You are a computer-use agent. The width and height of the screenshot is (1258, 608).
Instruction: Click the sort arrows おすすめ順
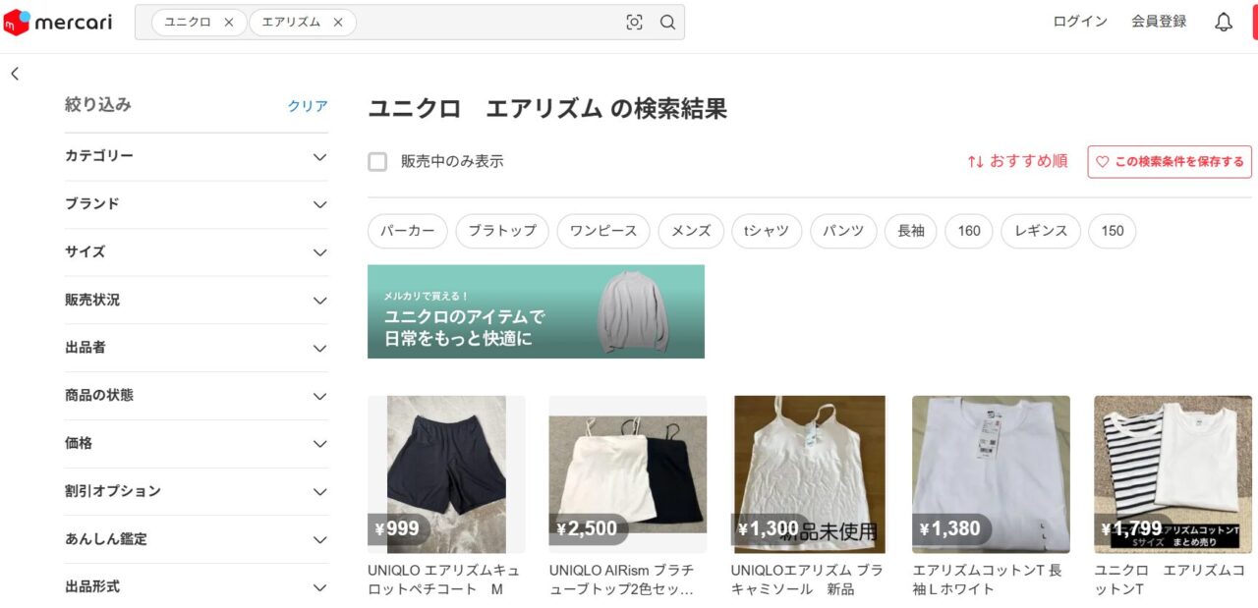(1017, 161)
